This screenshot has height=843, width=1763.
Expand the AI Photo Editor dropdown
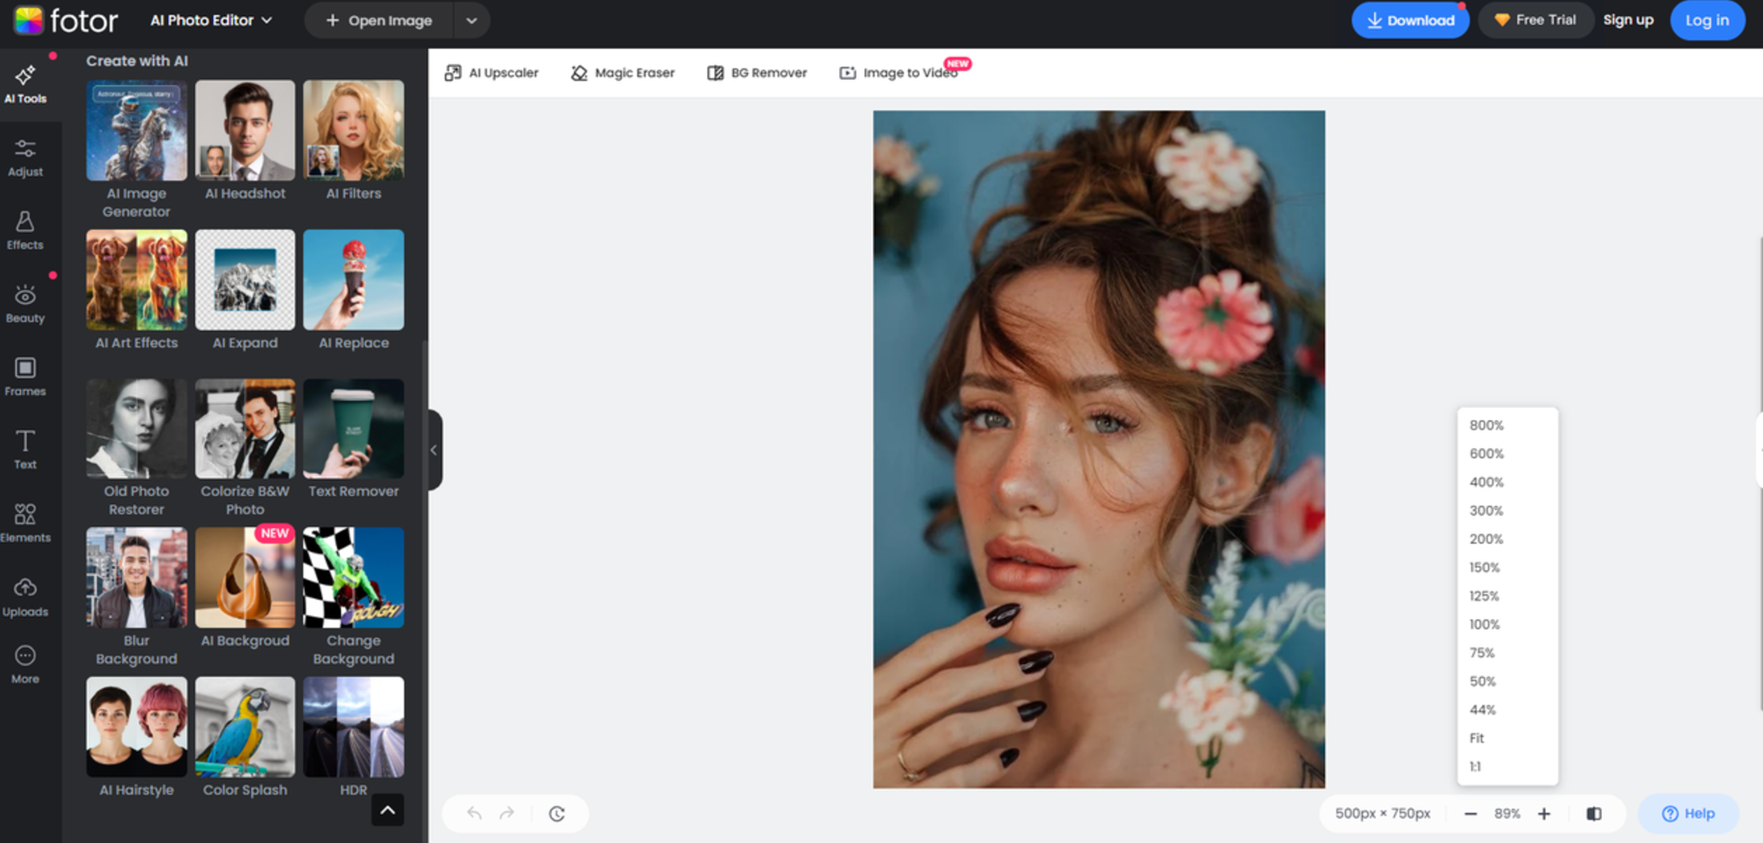click(x=211, y=20)
